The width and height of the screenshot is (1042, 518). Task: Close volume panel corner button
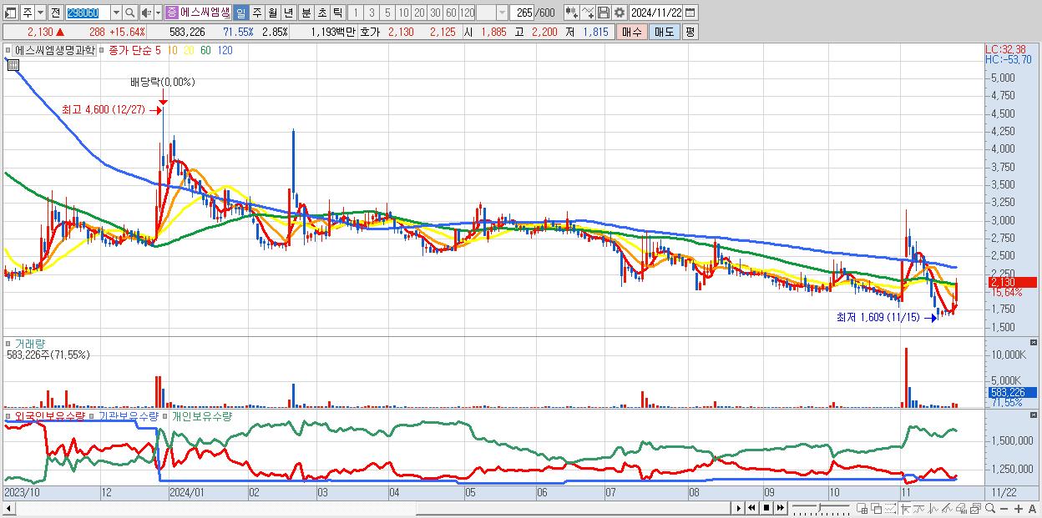1034,343
